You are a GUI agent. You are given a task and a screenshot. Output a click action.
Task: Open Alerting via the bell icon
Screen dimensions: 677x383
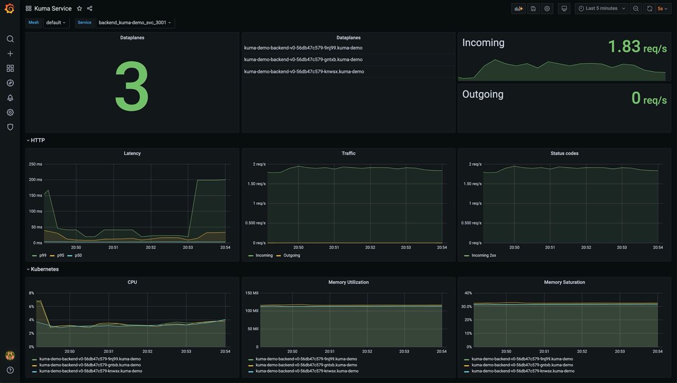tap(10, 97)
